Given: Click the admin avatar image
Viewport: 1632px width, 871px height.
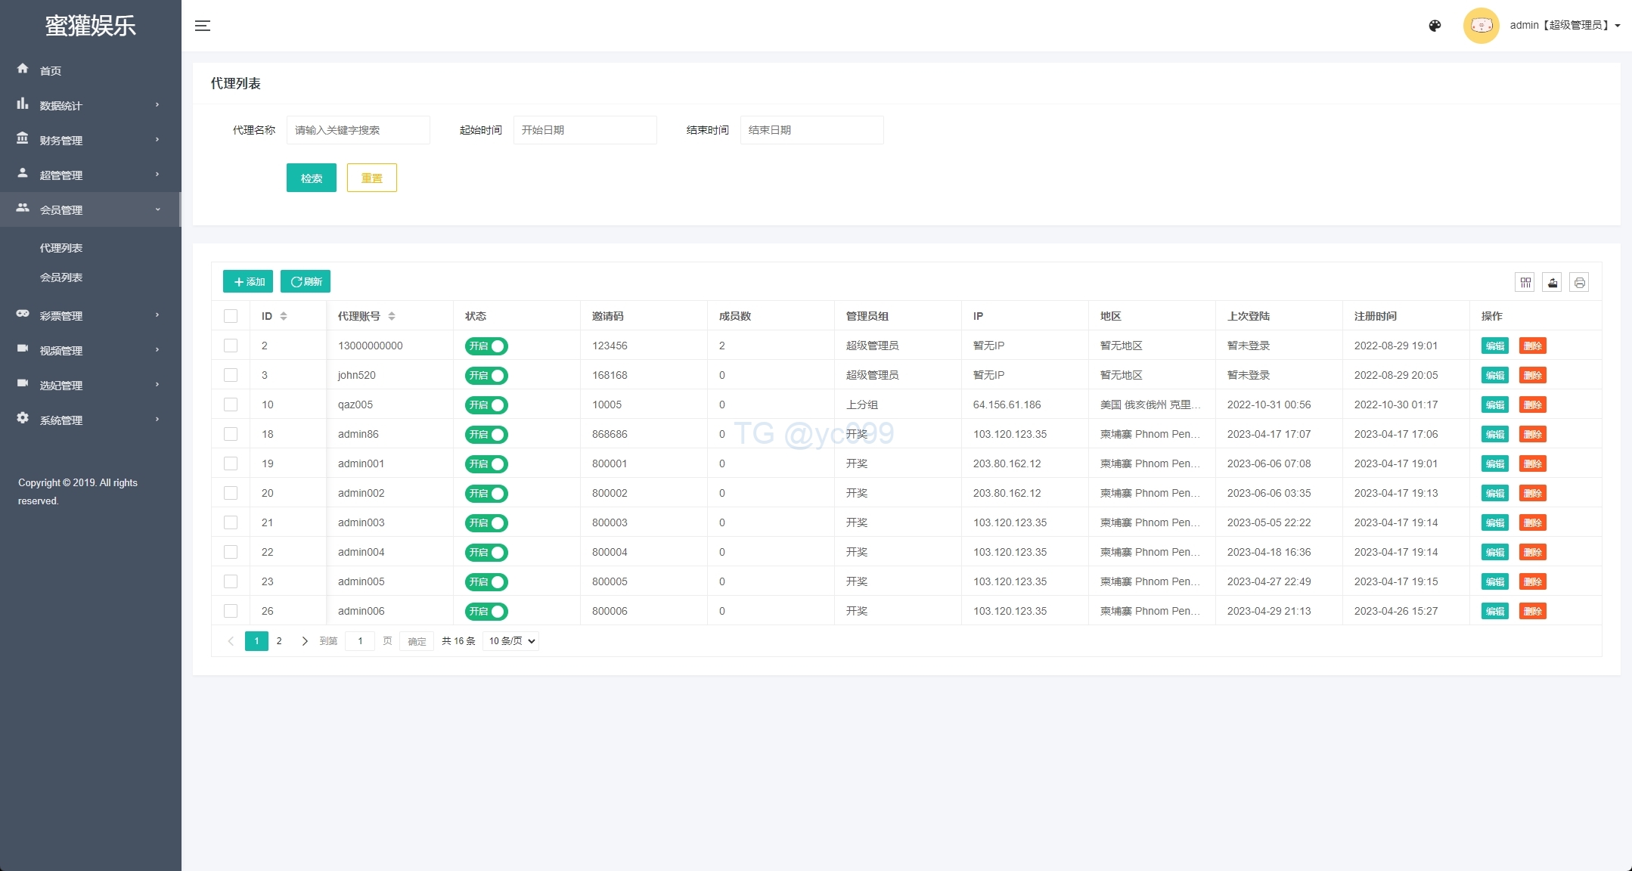Looking at the screenshot, I should tap(1481, 26).
